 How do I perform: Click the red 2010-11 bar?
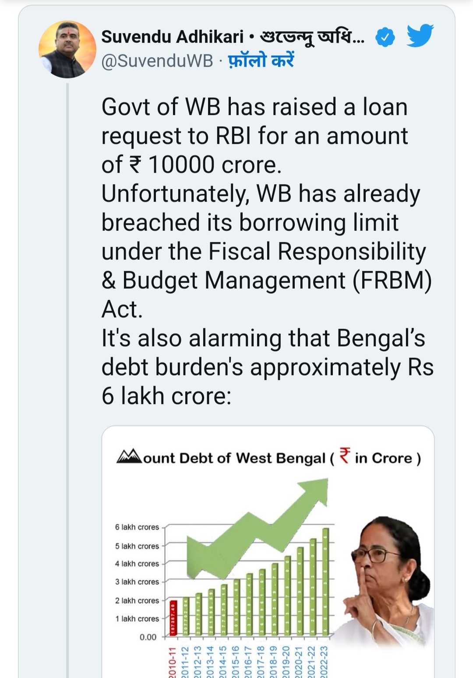click(x=173, y=618)
